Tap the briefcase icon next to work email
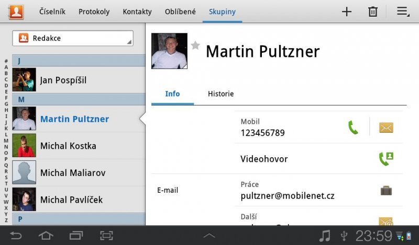 pyautogui.click(x=386, y=191)
